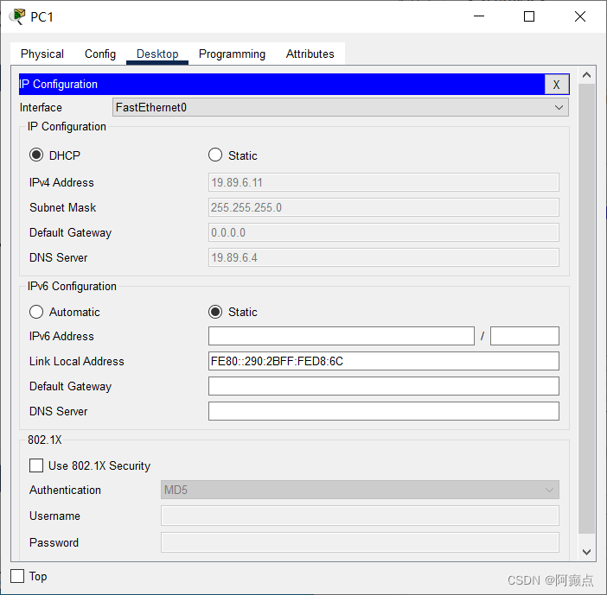Open the Config tab
This screenshot has width=607, height=595.
pos(100,54)
